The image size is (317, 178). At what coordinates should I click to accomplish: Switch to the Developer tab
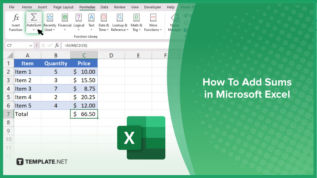click(153, 7)
